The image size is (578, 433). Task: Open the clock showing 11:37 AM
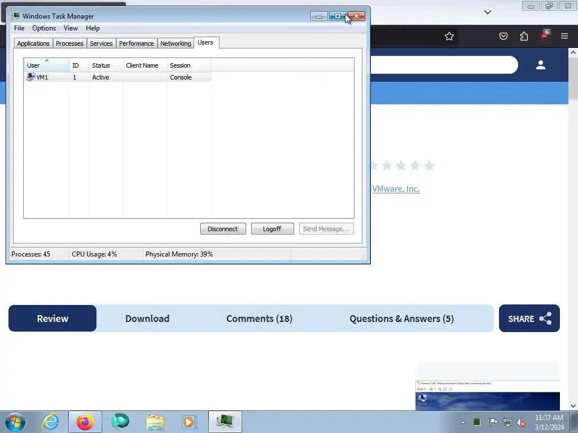pos(549,422)
